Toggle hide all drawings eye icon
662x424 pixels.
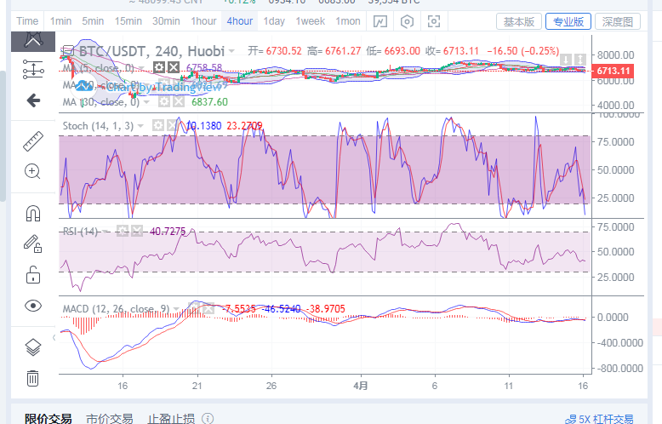point(33,306)
